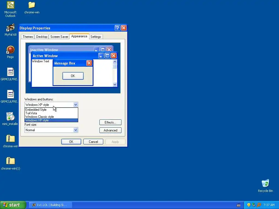Choose Windows Classic style from the list
This screenshot has height=209, width=279.
tap(51, 117)
